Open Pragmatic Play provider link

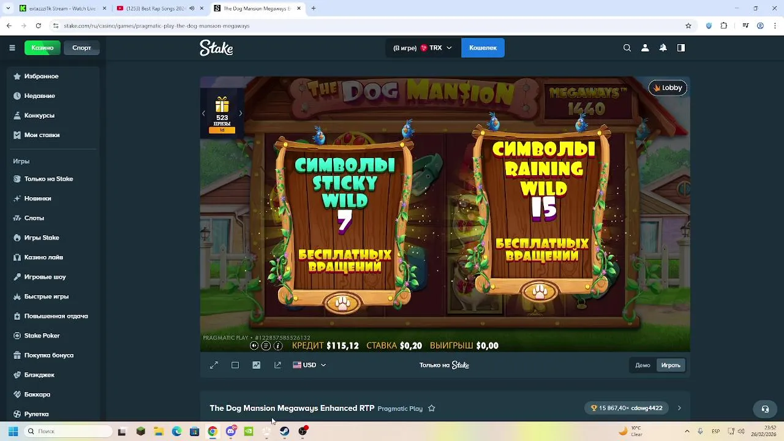tap(400, 409)
